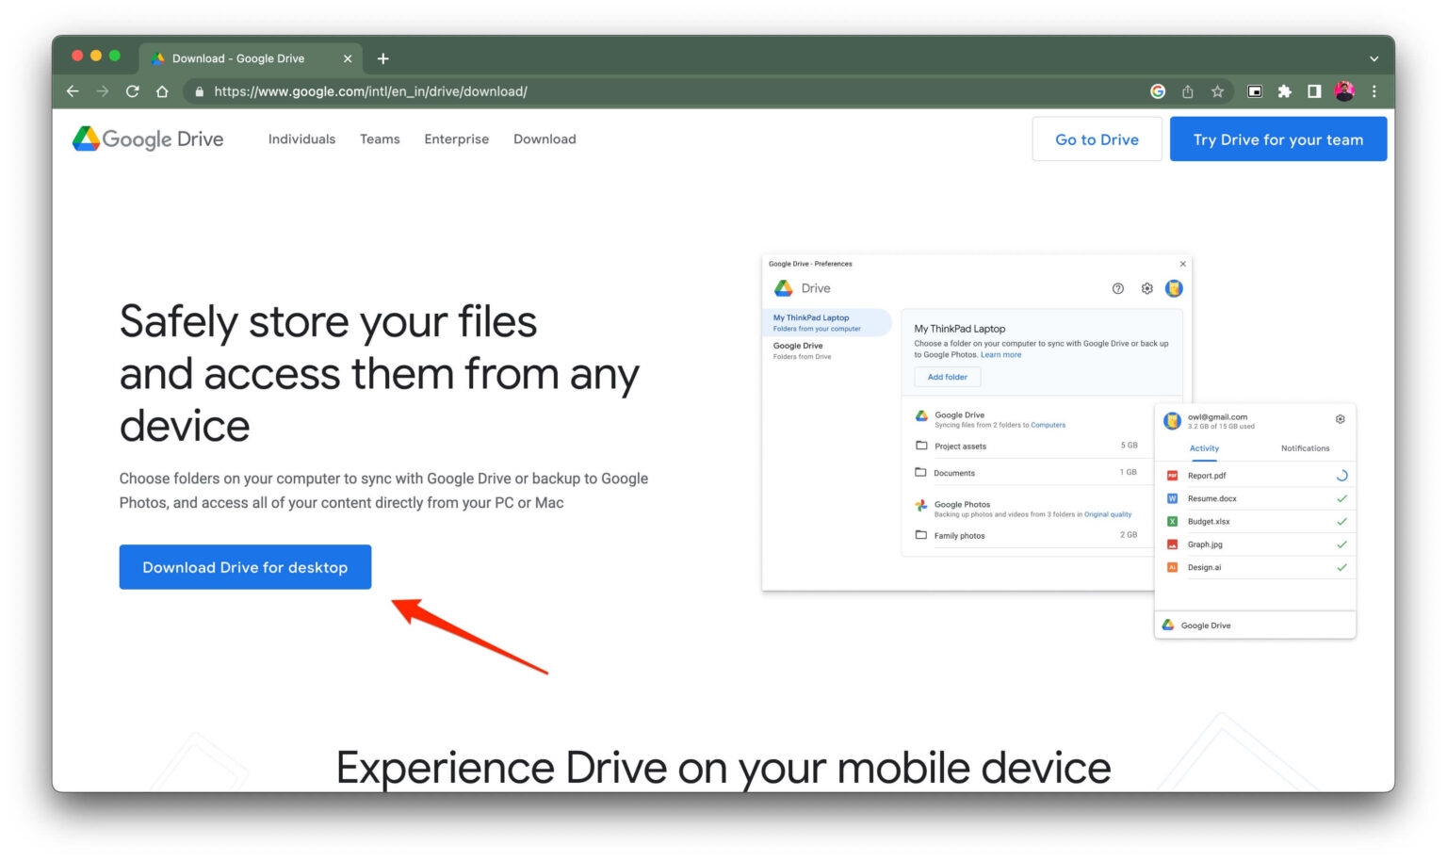Click the account avatar in the Preferences header
1447x861 pixels.
pyautogui.click(x=1174, y=288)
